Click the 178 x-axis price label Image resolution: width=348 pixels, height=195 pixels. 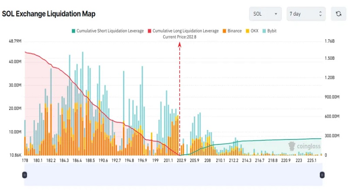24,160
